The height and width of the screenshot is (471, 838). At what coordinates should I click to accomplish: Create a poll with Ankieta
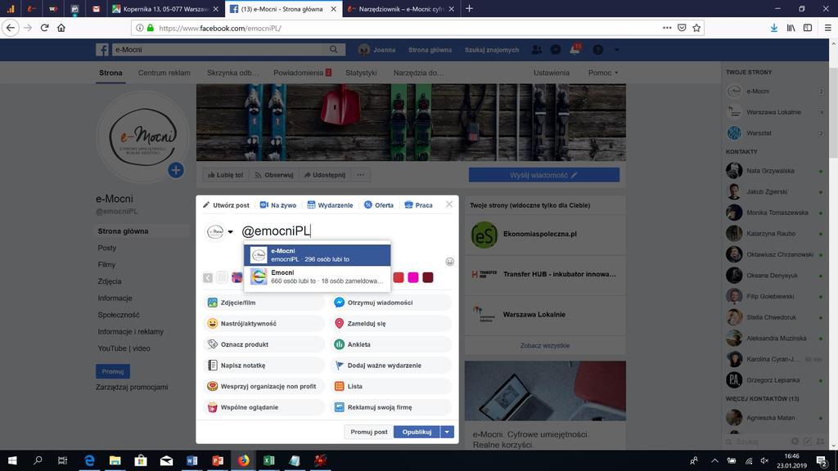tap(391, 344)
